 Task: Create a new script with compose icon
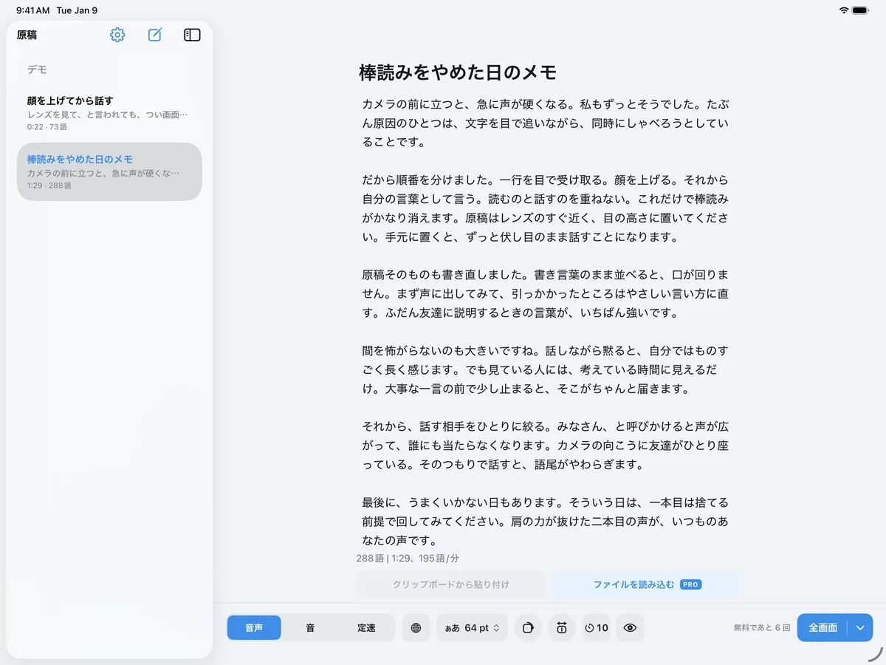[x=154, y=35]
